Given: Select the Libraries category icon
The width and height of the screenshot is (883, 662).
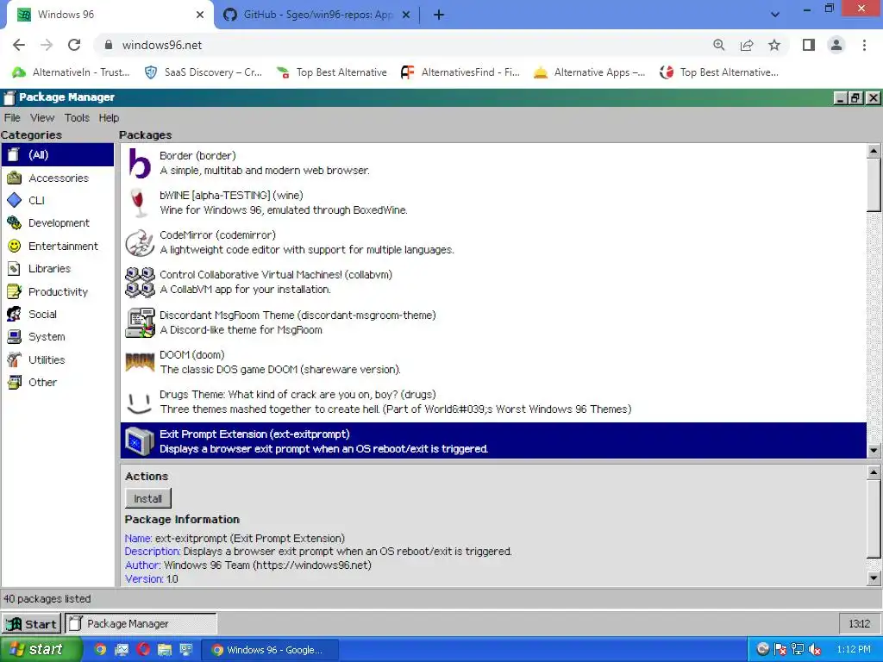Looking at the screenshot, I should coord(14,269).
